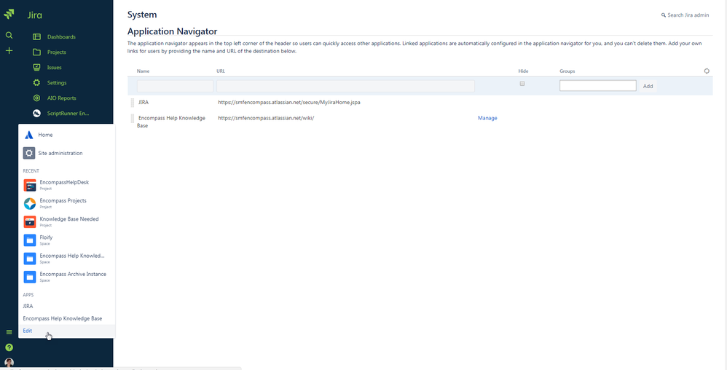The height and width of the screenshot is (370, 727).
Task: Click the Name input field
Action: tap(175, 86)
